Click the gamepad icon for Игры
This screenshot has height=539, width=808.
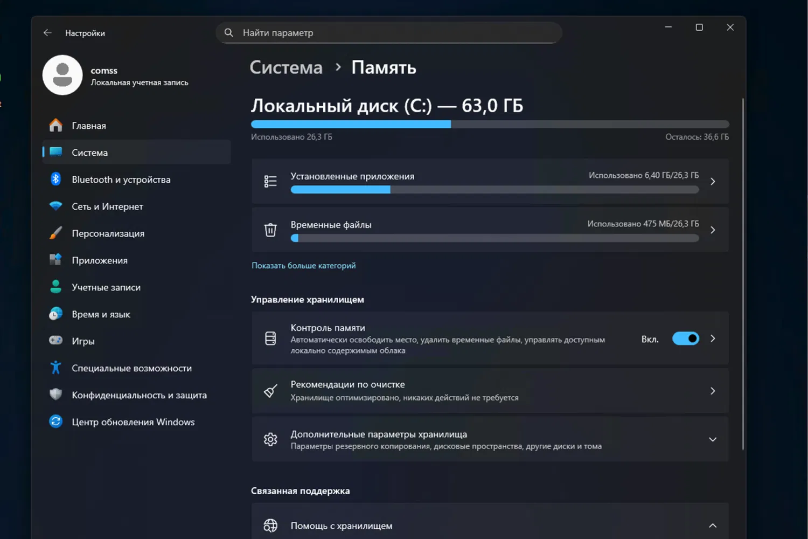coord(56,340)
